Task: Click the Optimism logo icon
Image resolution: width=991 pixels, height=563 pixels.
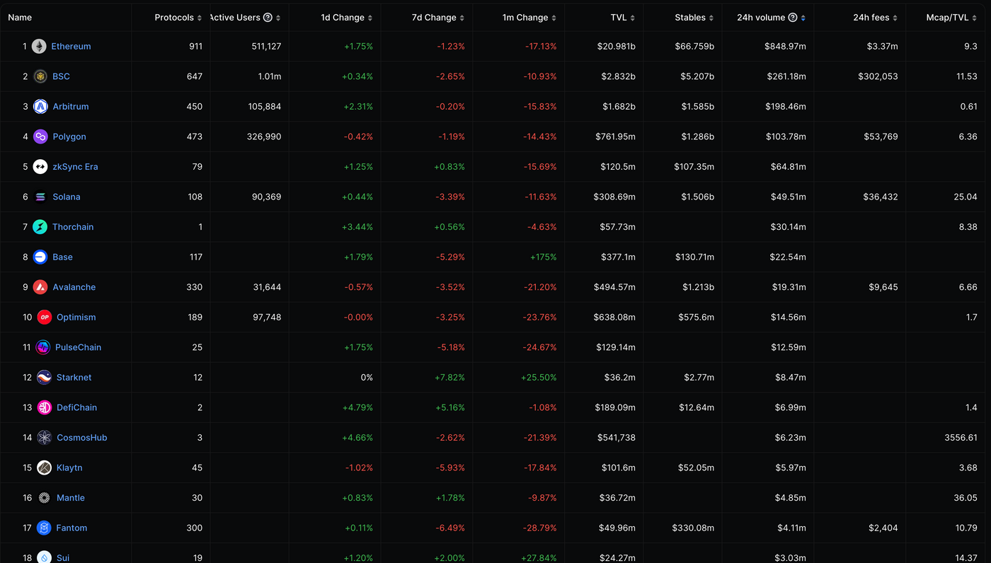Action: click(x=45, y=318)
